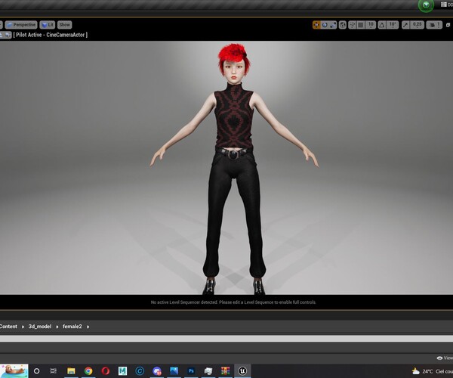The height and width of the screenshot is (378, 453).
Task: Open the blue C app in taskbar
Action: click(140, 370)
